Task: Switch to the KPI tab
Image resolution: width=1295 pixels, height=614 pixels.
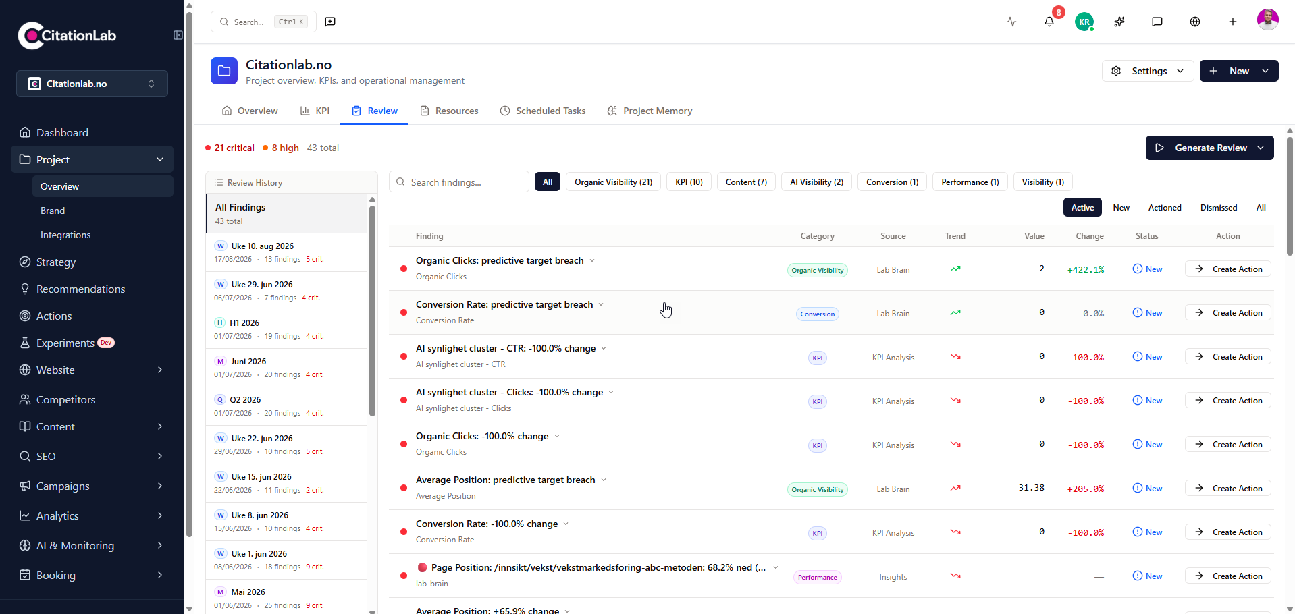Action: tap(315, 111)
